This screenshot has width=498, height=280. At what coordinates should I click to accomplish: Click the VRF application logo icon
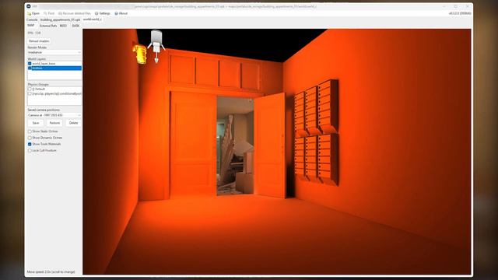[x=29, y=6]
